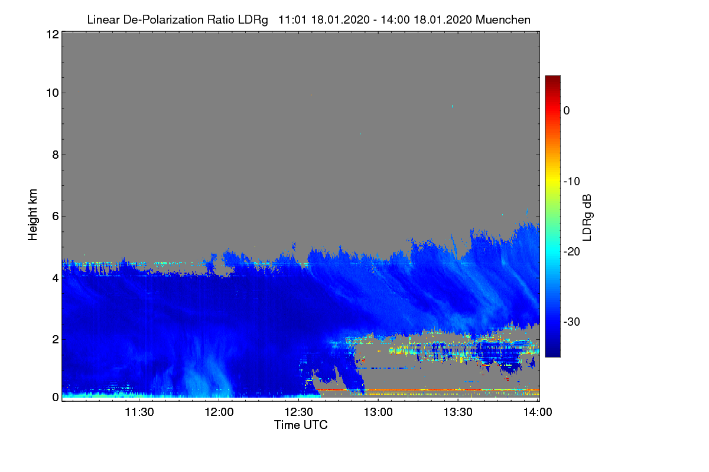Click the colorbar value '-20'
The height and width of the screenshot is (472, 709).
coord(571,252)
